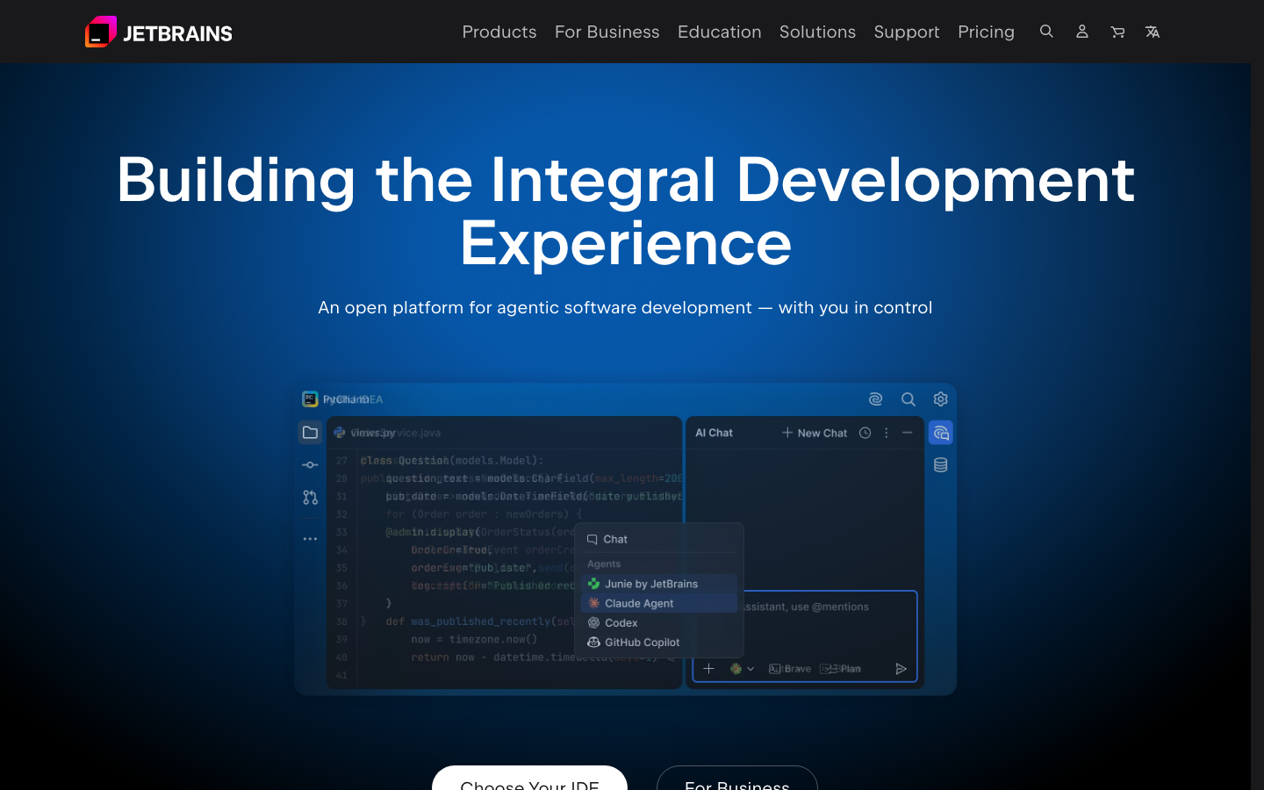Click the PyCharm app icon in the IDE preview
This screenshot has width=1264, height=790.
(x=310, y=399)
